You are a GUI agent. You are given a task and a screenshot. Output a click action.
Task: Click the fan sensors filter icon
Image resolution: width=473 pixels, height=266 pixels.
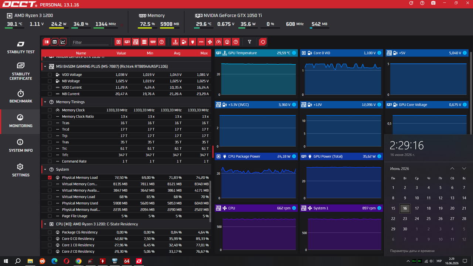point(210,42)
